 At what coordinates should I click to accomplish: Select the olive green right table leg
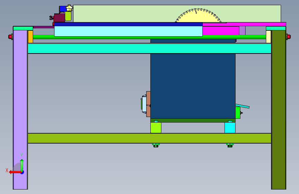pyautogui.click(x=279, y=110)
